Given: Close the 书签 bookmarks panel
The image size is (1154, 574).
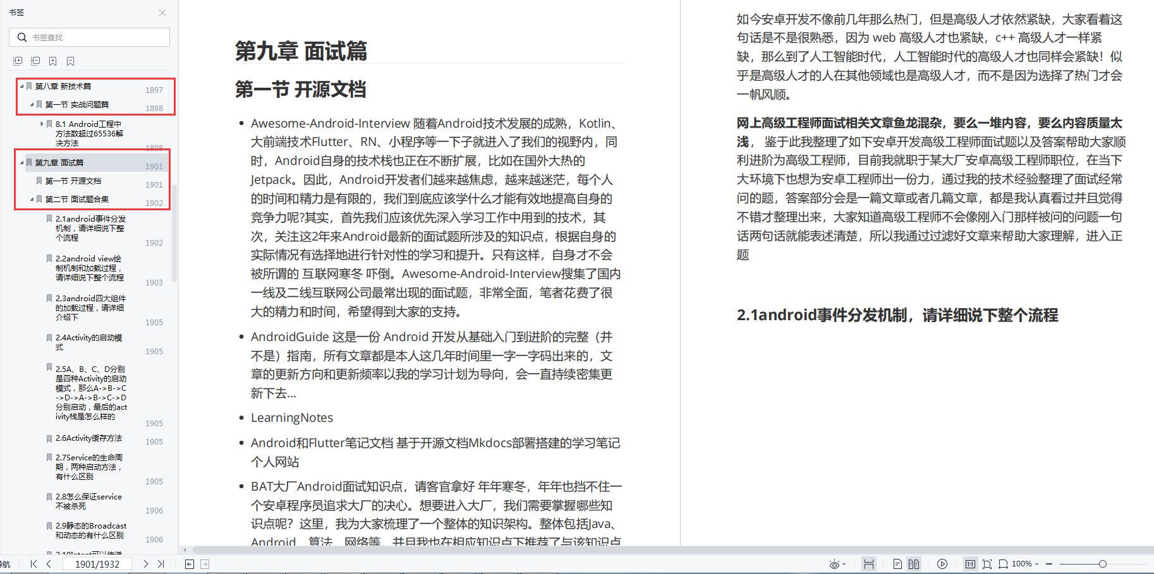Looking at the screenshot, I should pos(162,13).
